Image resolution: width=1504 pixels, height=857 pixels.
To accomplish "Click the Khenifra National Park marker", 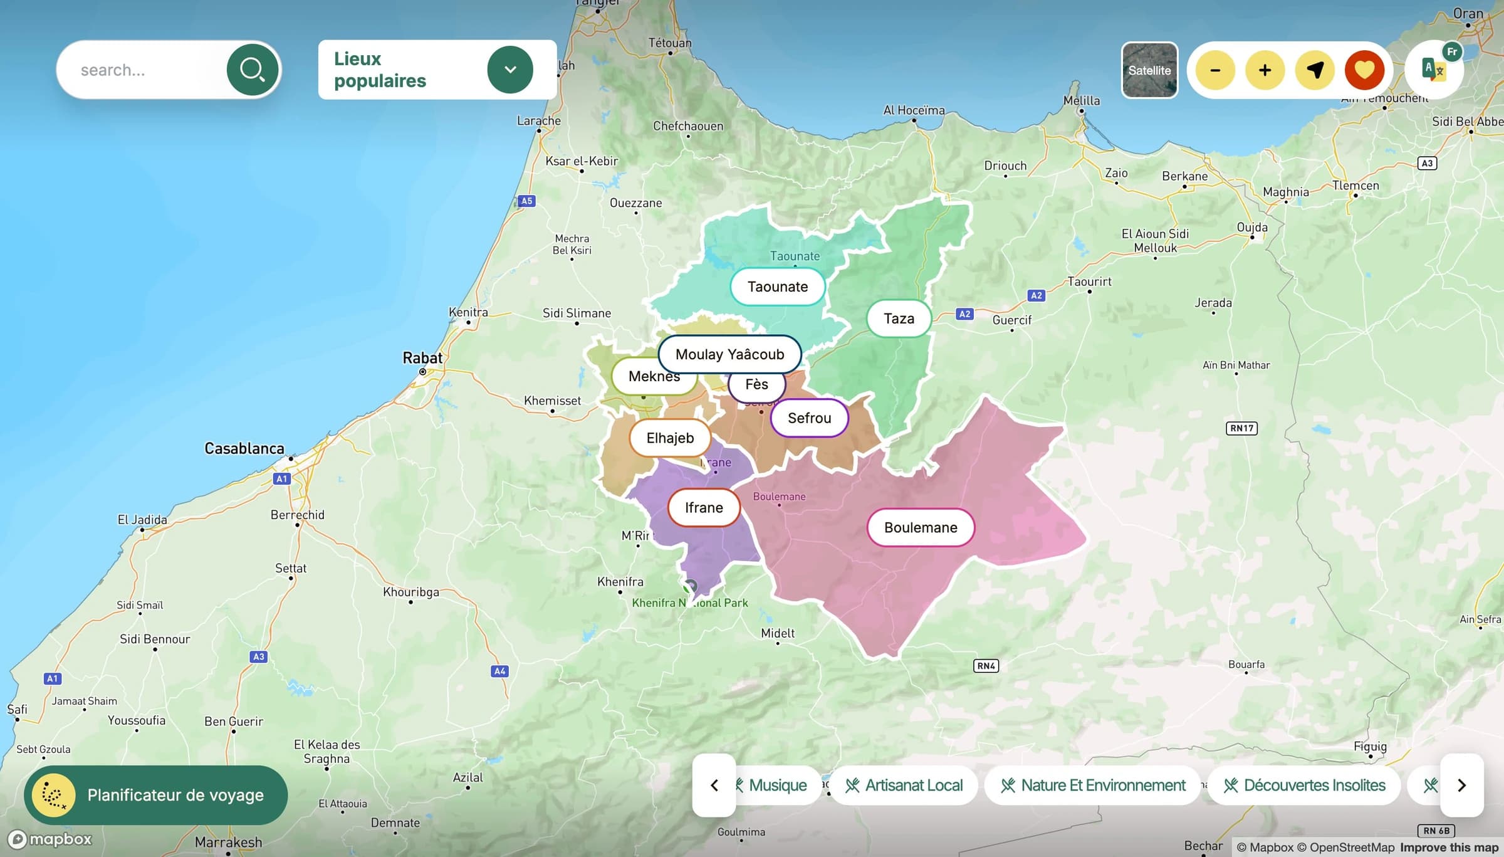I will (x=690, y=587).
